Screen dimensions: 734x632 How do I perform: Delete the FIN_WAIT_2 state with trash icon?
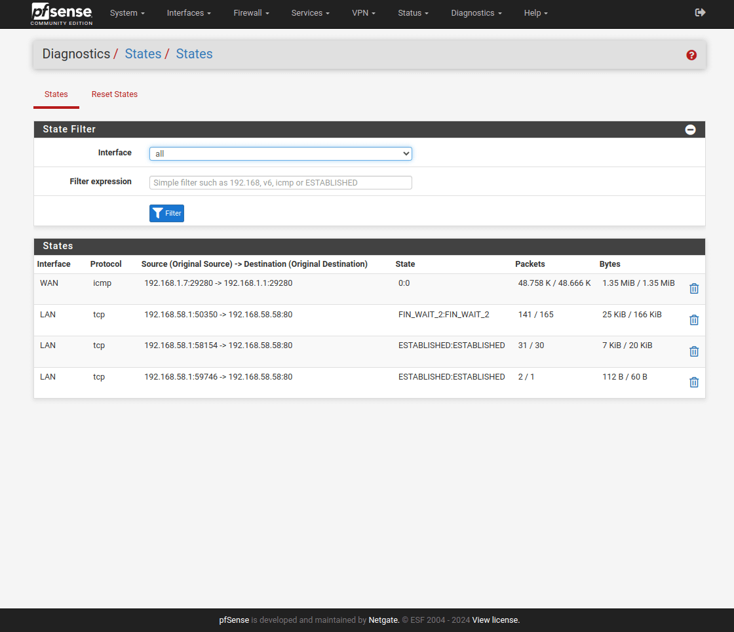pyautogui.click(x=694, y=320)
